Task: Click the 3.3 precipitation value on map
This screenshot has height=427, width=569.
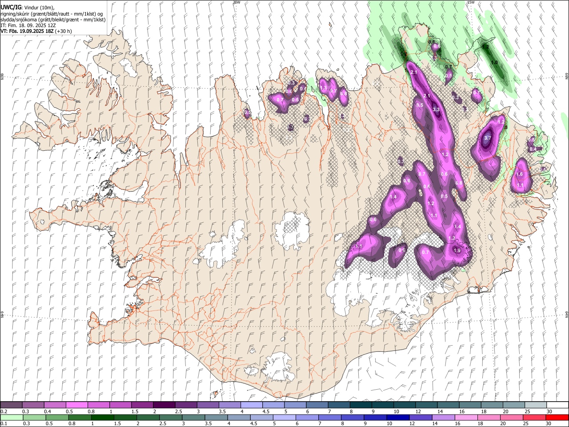Action: pos(436,109)
